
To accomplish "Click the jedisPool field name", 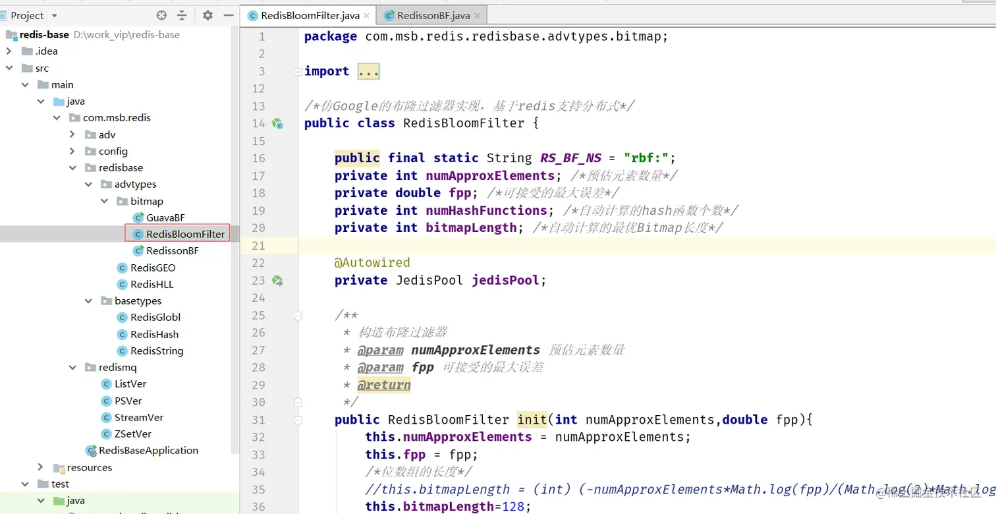I will (505, 280).
